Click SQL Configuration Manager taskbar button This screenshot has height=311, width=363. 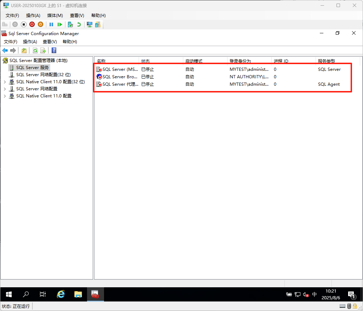(96, 294)
